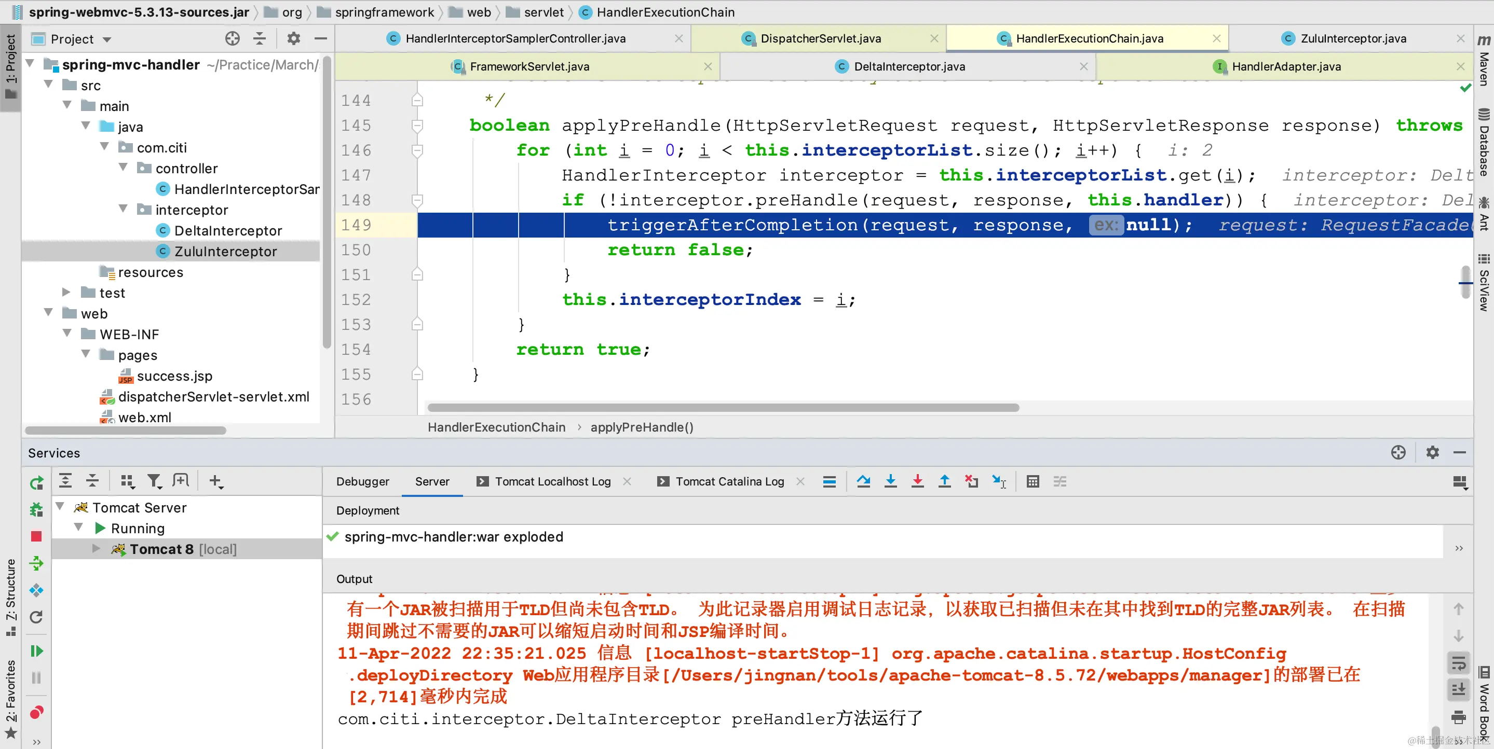Click the debug rerun icon in Services

pyautogui.click(x=36, y=509)
